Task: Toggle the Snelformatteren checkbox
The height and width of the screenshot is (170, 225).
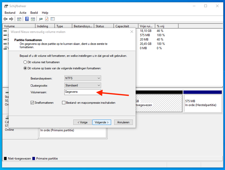Action: pos(32,103)
